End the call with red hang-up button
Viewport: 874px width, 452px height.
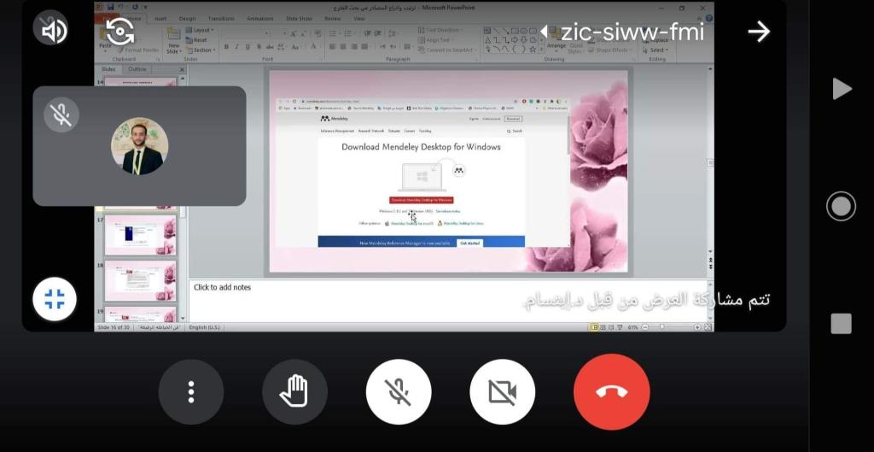[611, 392]
